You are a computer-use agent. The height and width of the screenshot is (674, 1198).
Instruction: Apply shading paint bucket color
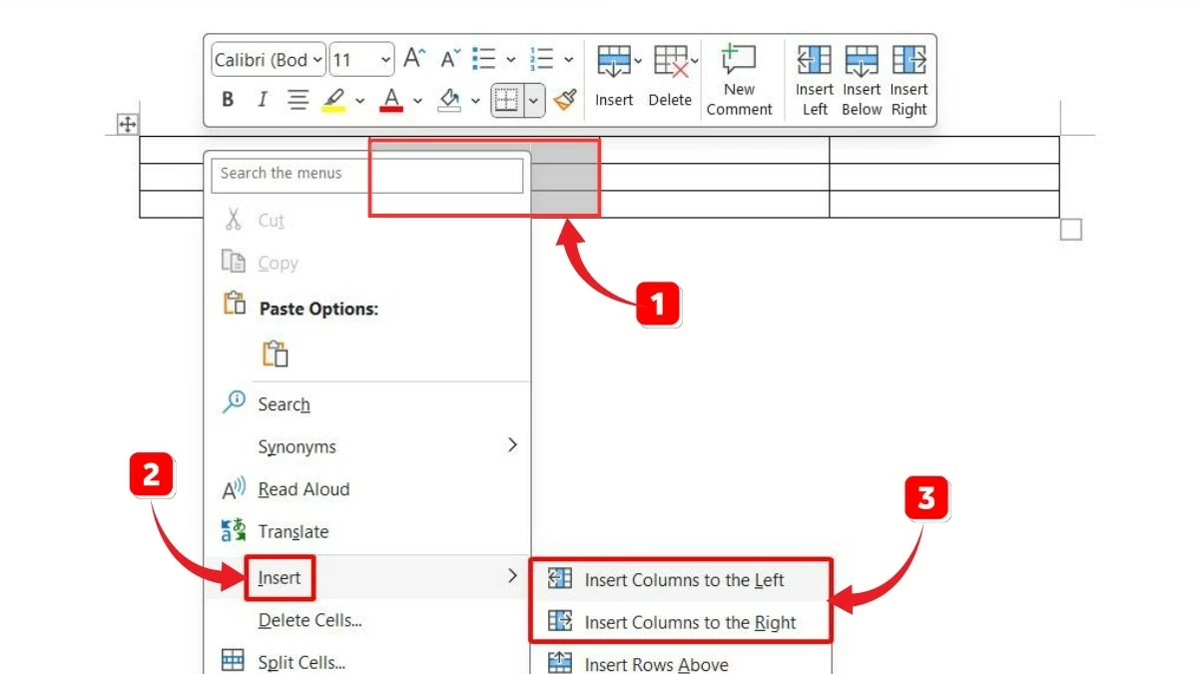449,100
